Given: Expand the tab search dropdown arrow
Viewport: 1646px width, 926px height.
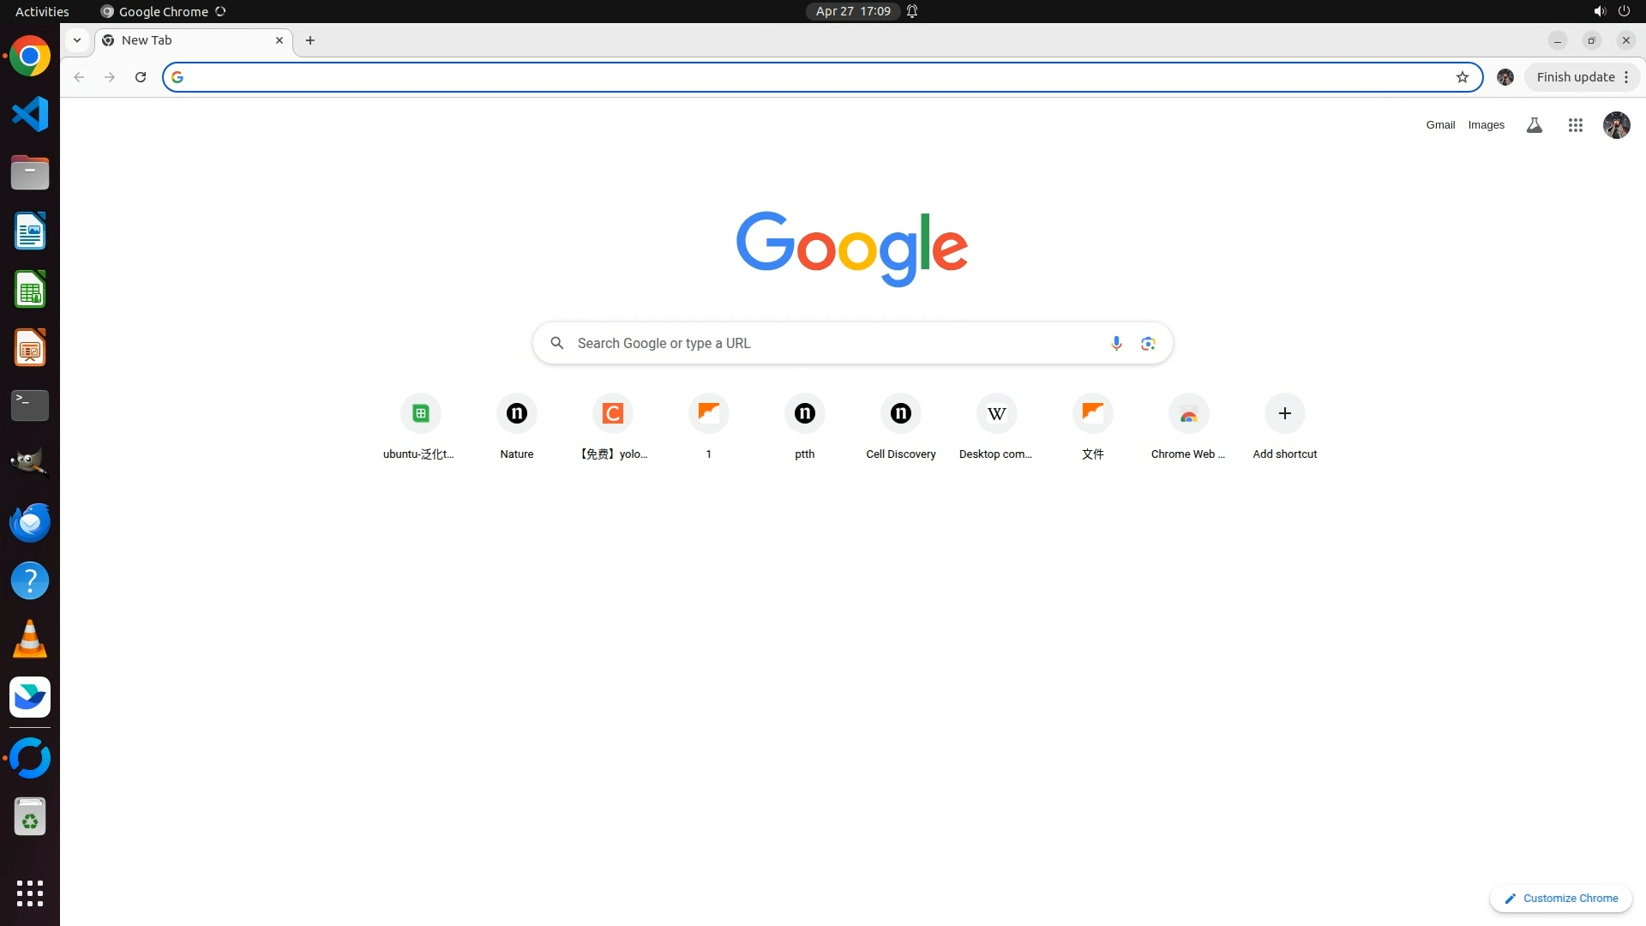Looking at the screenshot, I should (x=77, y=40).
